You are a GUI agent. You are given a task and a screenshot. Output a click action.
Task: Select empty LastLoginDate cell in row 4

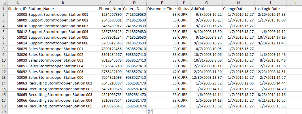pyautogui.click(x=270, y=26)
